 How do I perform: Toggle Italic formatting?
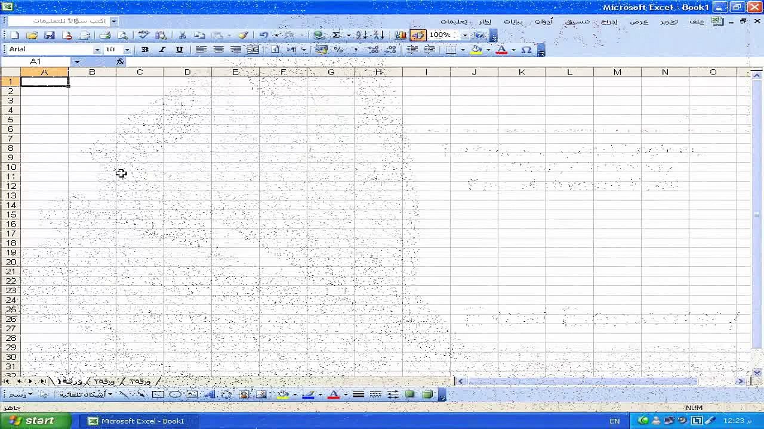pyautogui.click(x=162, y=50)
